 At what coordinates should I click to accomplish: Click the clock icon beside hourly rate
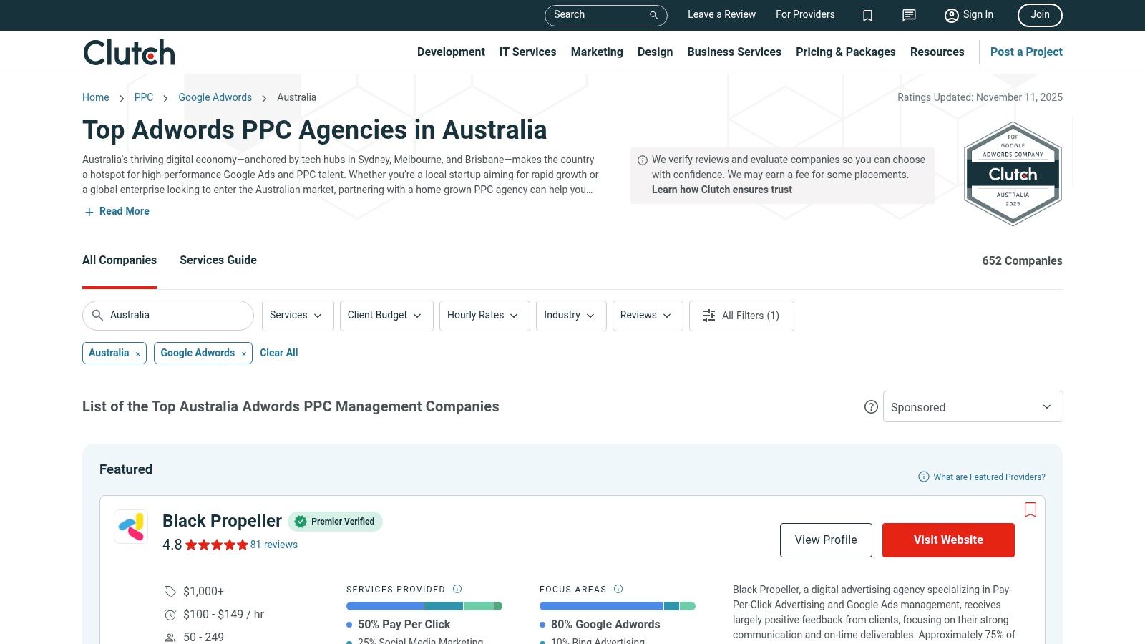[x=170, y=615]
